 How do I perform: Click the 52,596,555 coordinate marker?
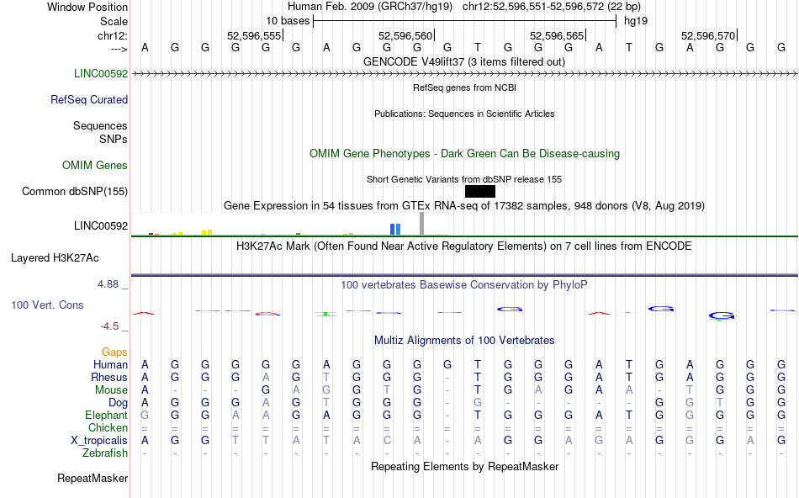click(x=254, y=35)
